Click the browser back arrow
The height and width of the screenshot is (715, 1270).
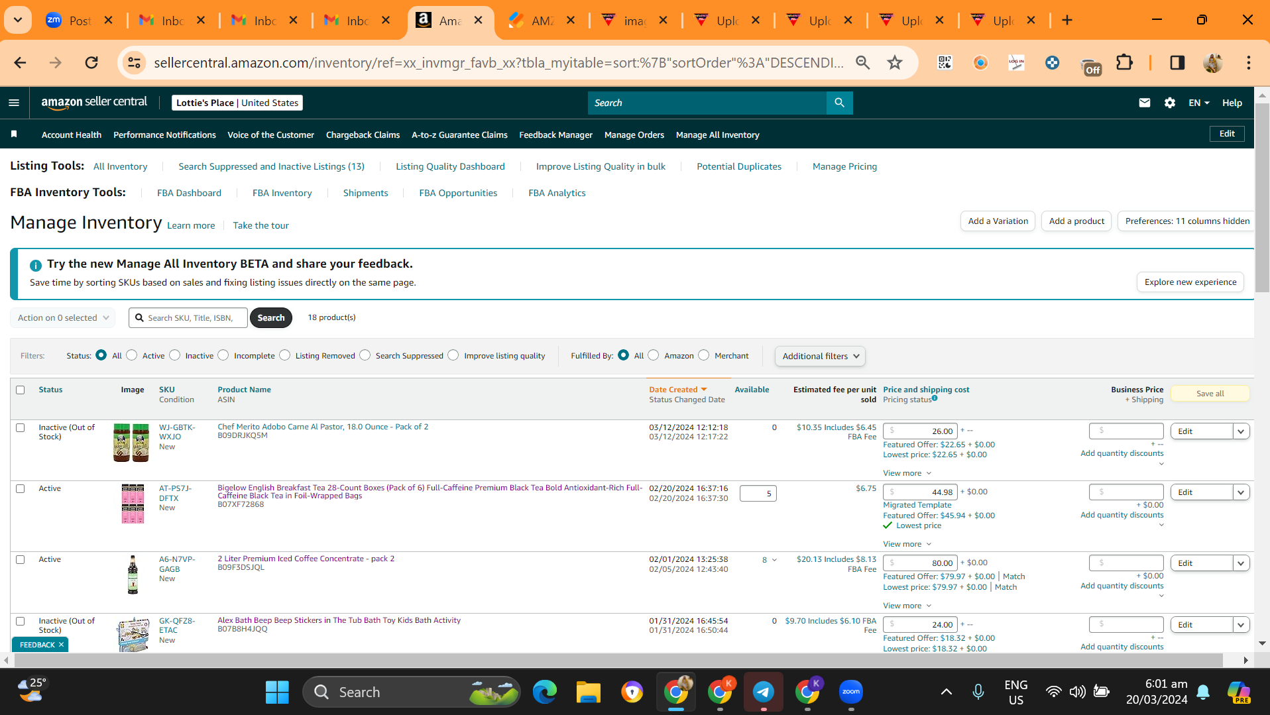(20, 63)
